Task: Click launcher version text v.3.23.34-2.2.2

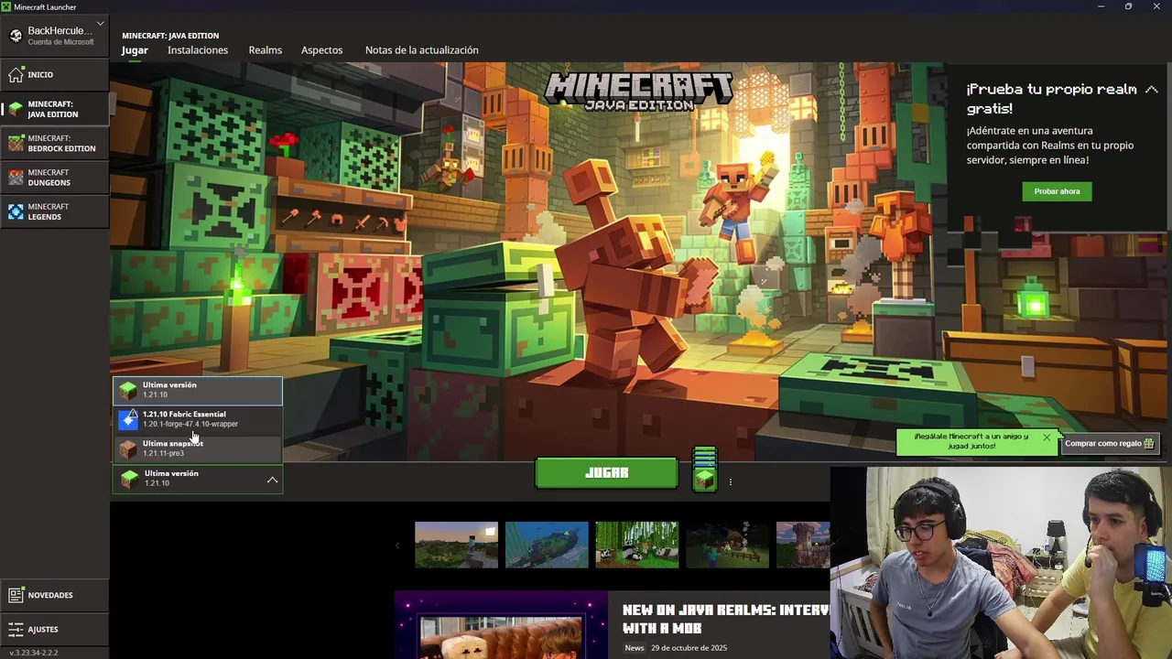Action: pyautogui.click(x=32, y=653)
